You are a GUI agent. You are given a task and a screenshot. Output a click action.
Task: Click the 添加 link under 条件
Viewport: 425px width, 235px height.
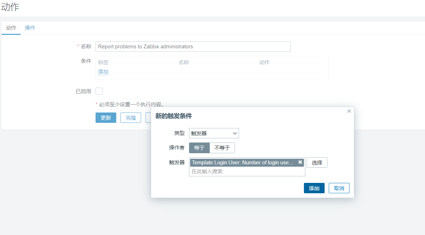[103, 72]
